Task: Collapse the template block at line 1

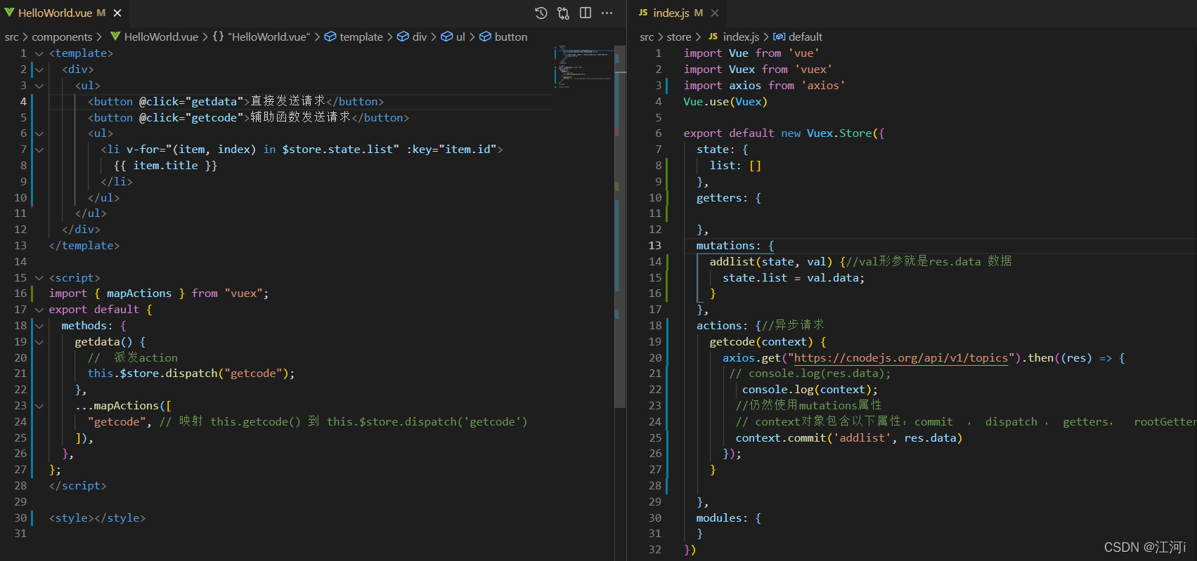Action: 39,53
